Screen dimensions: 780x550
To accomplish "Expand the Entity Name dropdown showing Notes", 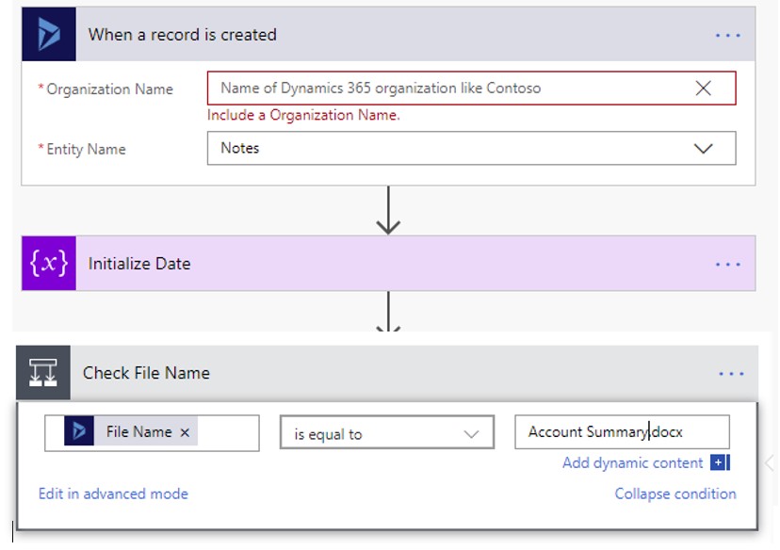I will point(471,148).
